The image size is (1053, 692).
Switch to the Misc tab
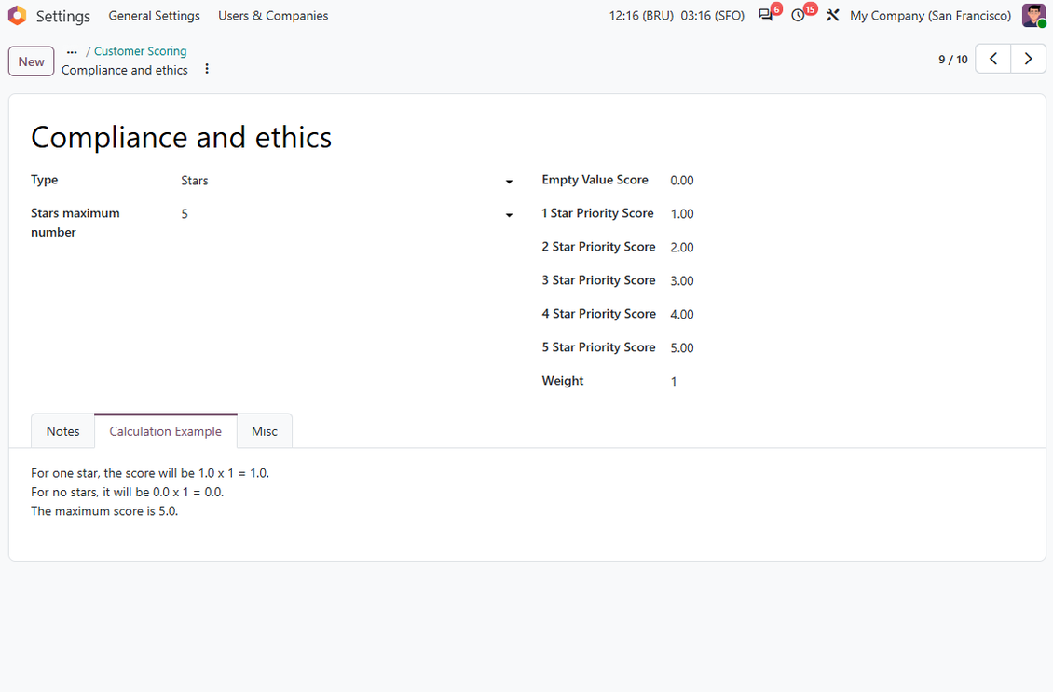pos(265,431)
